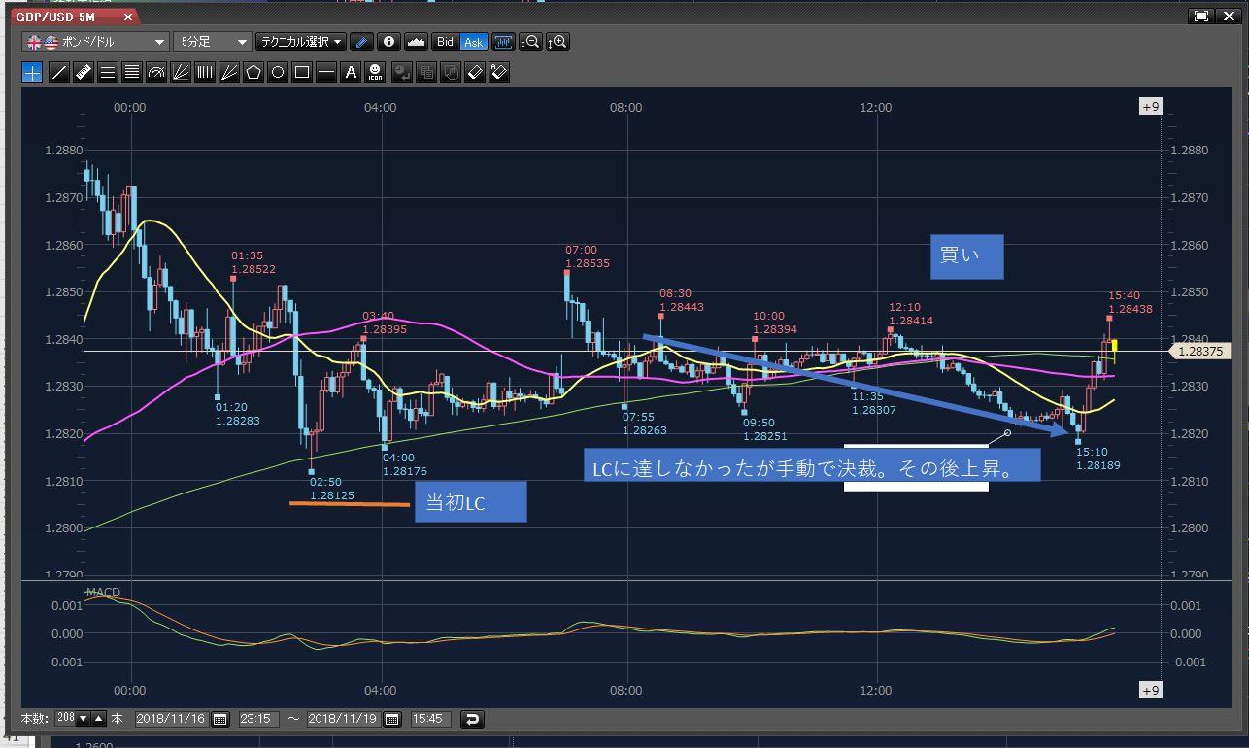Select the rectangle drawing tool
The image size is (1249, 748).
(302, 72)
